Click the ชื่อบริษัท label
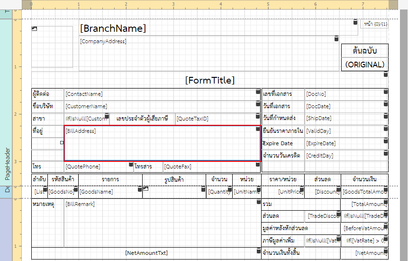408x261 pixels. point(47,106)
